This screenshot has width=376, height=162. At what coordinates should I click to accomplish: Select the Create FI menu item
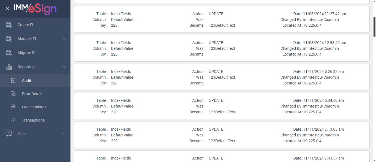tap(25, 25)
